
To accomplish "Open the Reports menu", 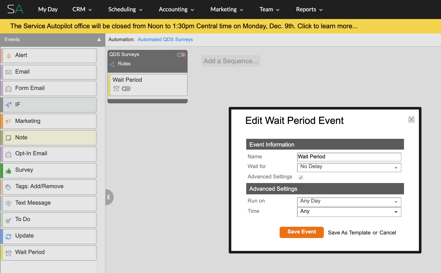I will [x=309, y=9].
